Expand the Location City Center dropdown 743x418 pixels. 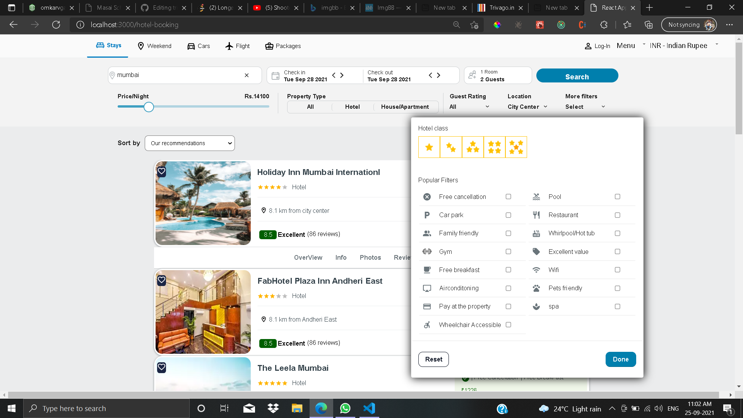[527, 107]
